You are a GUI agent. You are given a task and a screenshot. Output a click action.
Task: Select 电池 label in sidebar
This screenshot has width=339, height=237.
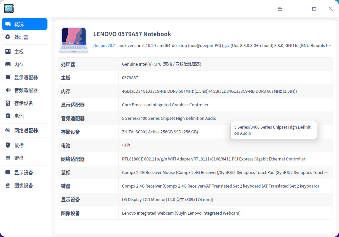click(x=19, y=116)
